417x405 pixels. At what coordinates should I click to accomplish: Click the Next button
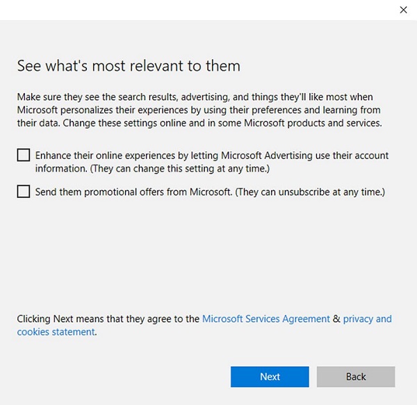click(x=270, y=377)
